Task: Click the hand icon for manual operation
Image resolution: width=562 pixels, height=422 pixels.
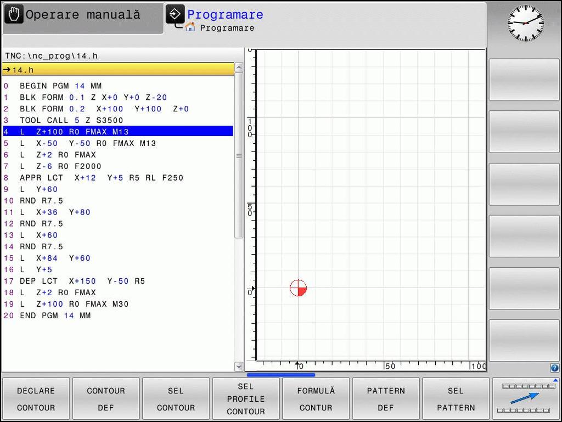Action: click(14, 15)
